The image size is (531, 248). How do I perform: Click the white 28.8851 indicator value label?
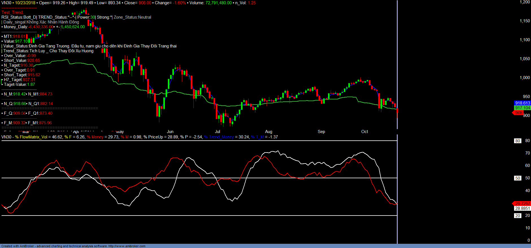pyautogui.click(x=522, y=208)
